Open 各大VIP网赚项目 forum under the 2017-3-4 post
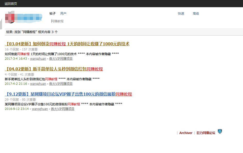 point(61,59)
